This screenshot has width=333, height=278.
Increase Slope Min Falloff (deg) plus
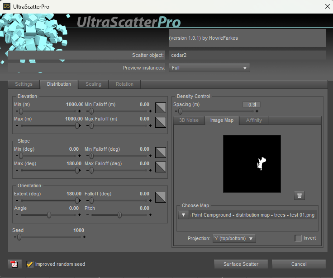coord(150,156)
